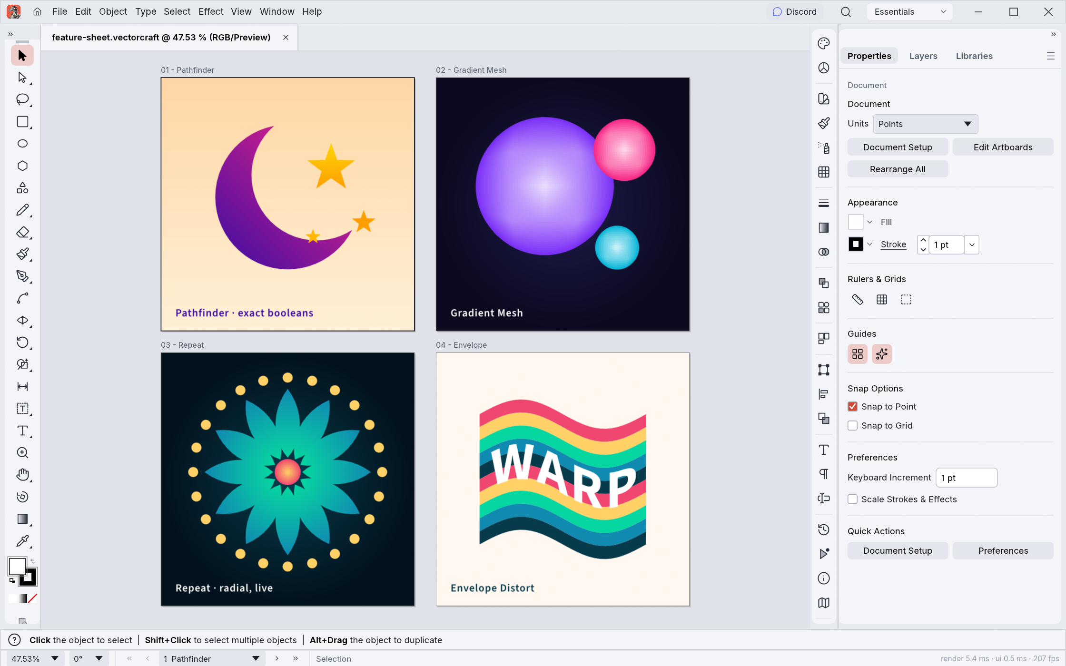The height and width of the screenshot is (666, 1066).
Task: Toggle the show guides grid button
Action: click(858, 354)
